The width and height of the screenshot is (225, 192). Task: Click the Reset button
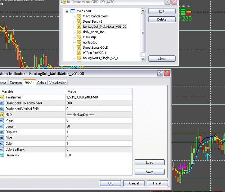[157, 183]
